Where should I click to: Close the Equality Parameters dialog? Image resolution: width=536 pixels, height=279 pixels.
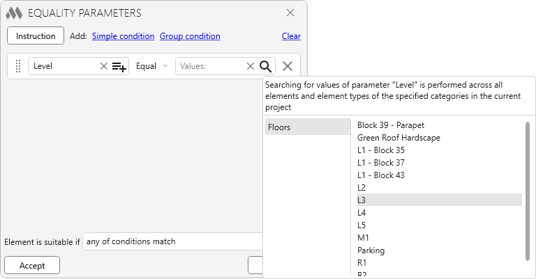[290, 13]
